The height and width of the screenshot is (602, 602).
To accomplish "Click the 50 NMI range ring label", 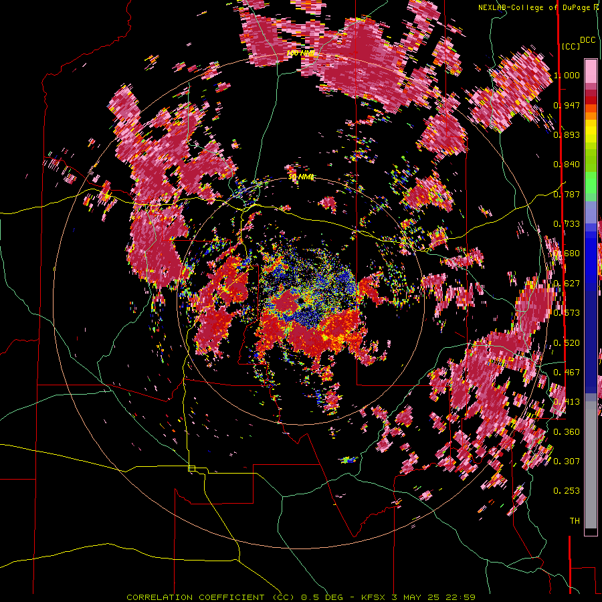I will (x=301, y=177).
